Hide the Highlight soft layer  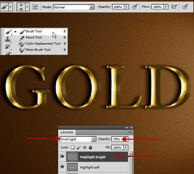point(62,167)
